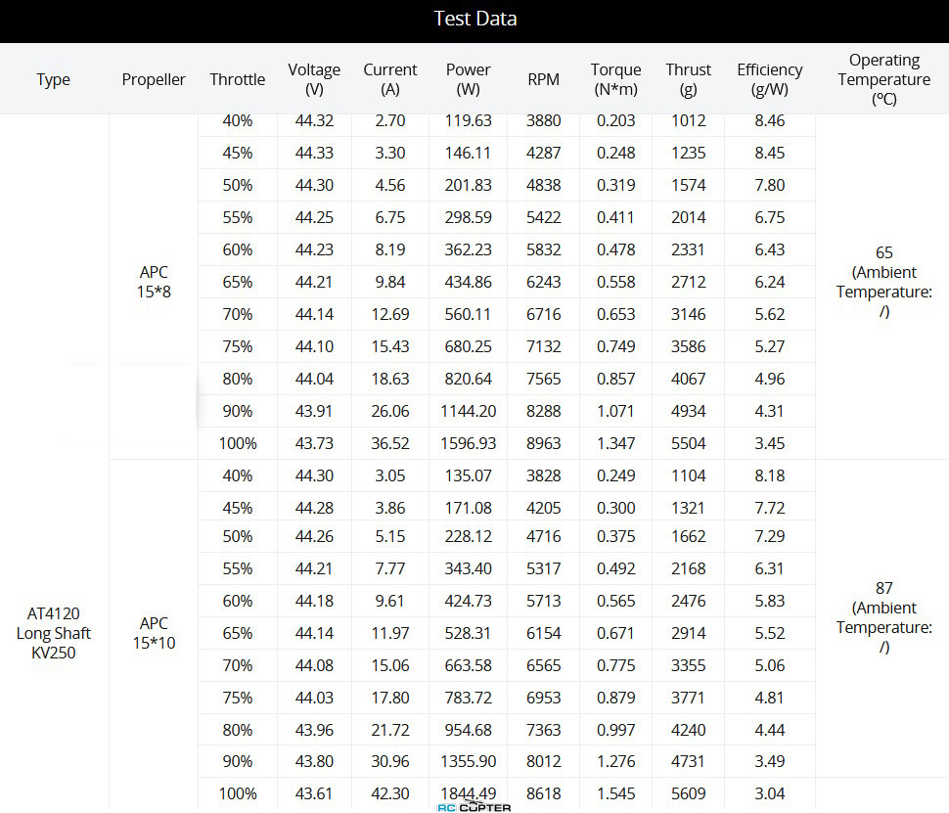This screenshot has height=813, width=949.
Task: Click the Operating Temperature column header
Action: click(x=883, y=79)
